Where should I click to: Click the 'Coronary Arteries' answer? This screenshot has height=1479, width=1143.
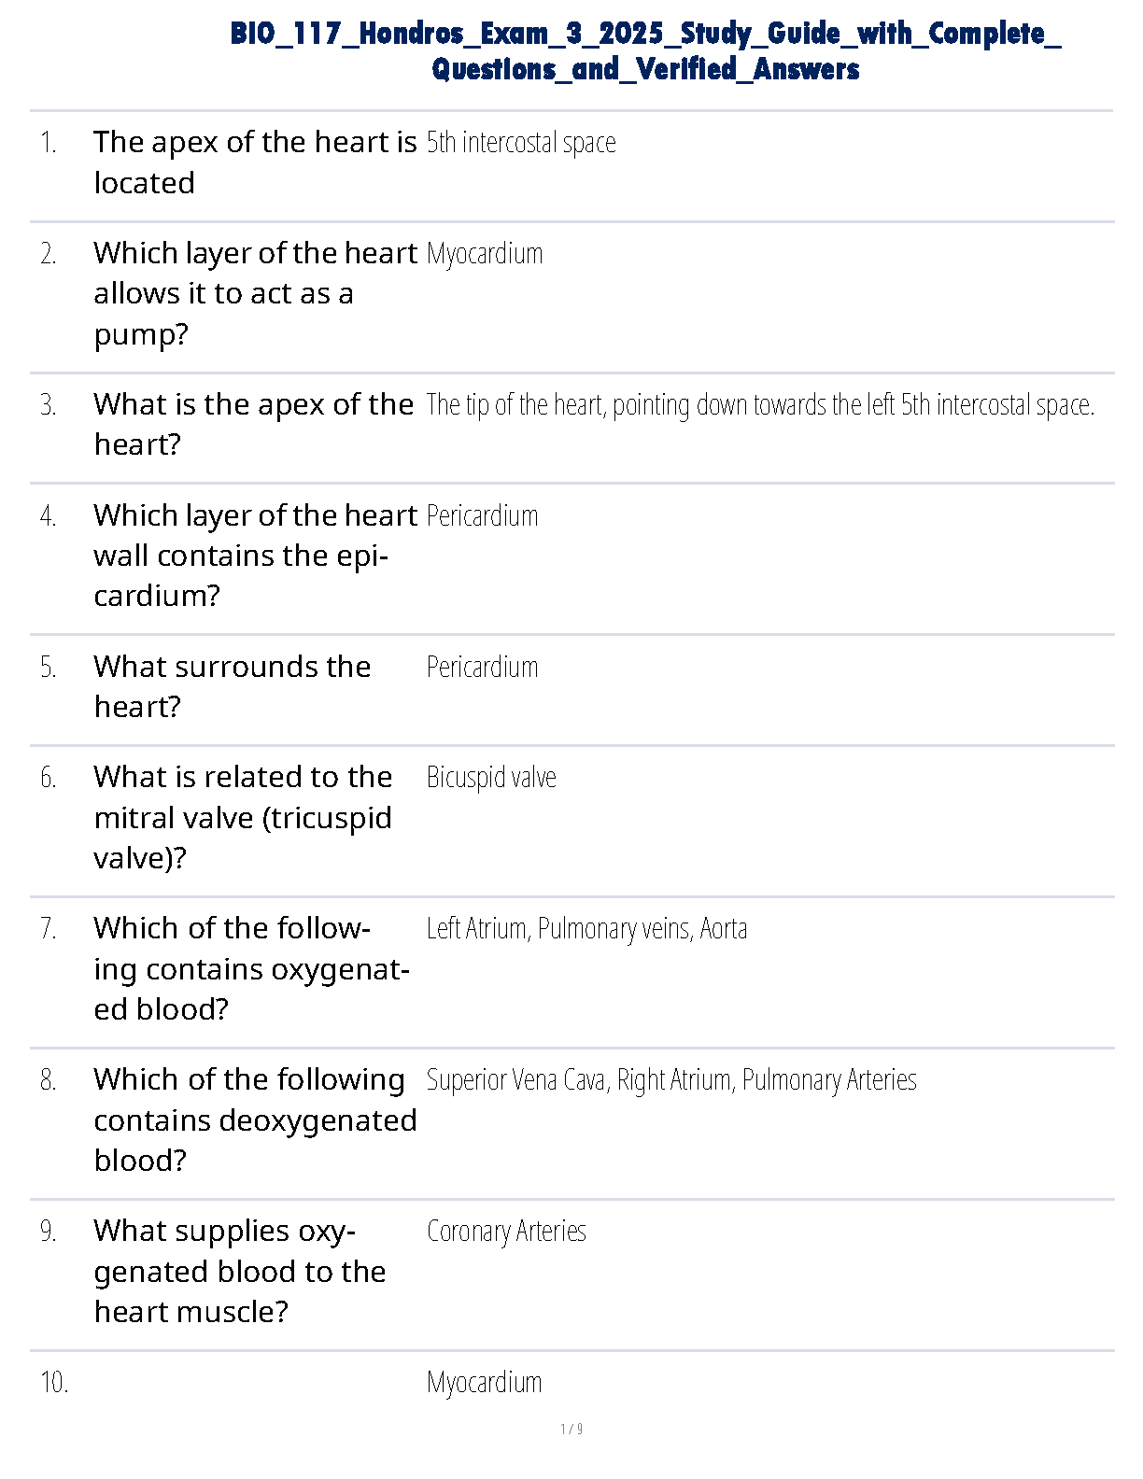pos(506,1232)
